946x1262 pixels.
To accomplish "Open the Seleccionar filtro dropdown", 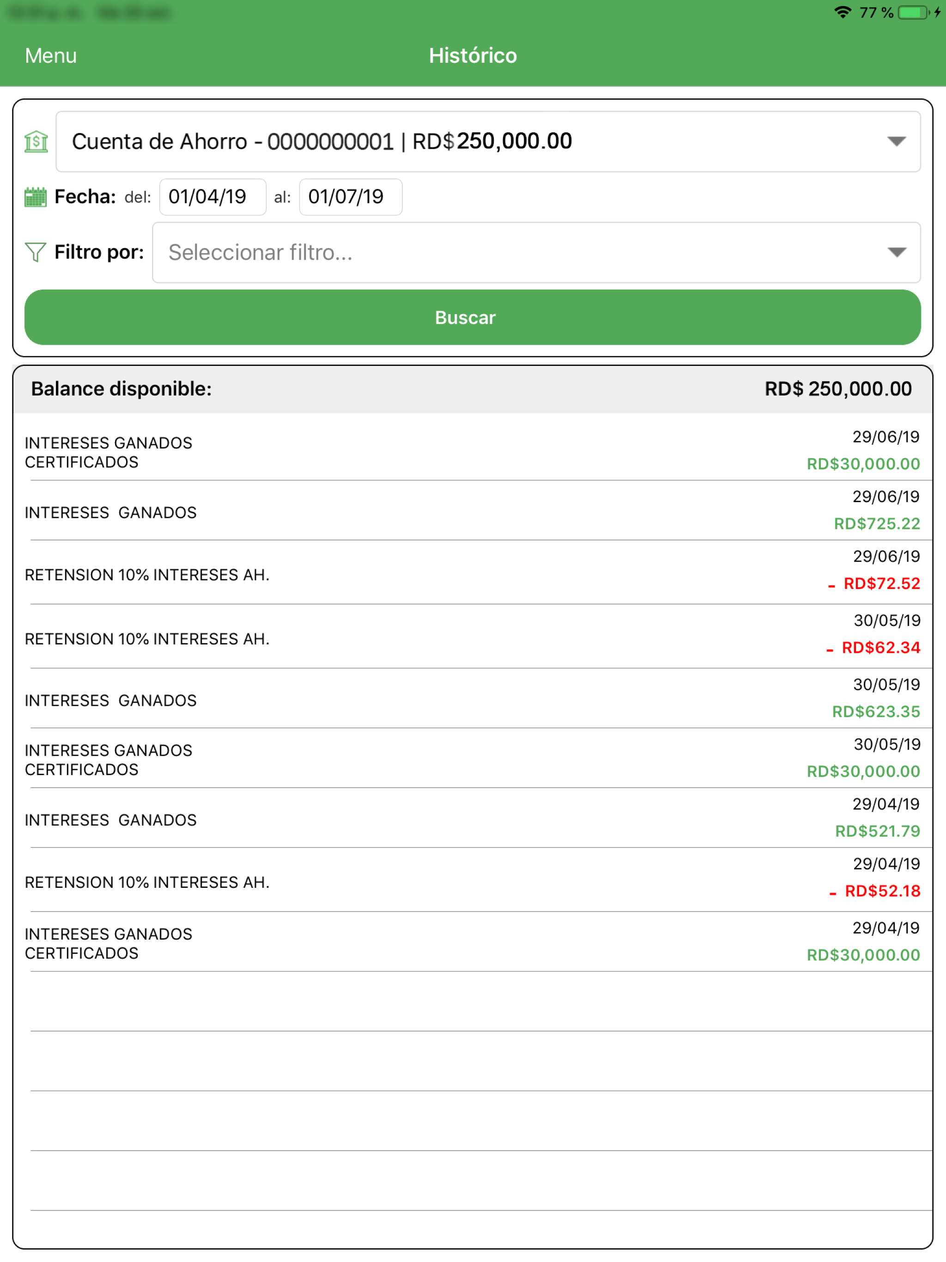I will (536, 252).
